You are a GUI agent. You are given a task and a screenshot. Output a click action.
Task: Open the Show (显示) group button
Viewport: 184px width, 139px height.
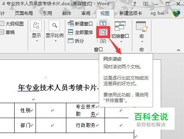36,25
